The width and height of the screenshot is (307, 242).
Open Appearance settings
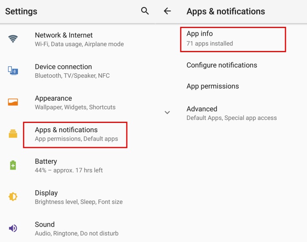point(77,103)
